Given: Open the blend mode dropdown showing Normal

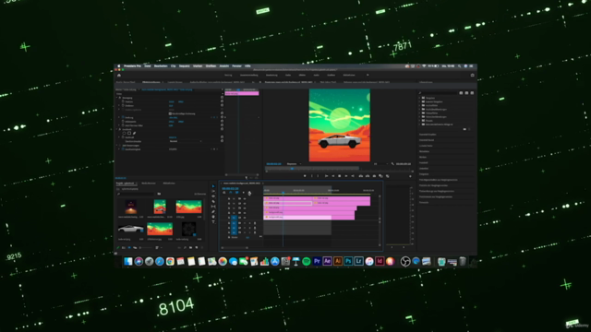Looking at the screenshot, I should pyautogui.click(x=185, y=141).
